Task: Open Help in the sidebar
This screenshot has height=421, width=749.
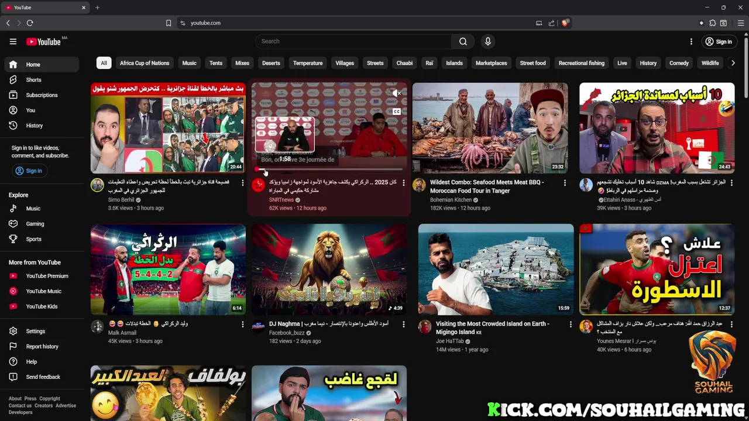Action: (42, 361)
